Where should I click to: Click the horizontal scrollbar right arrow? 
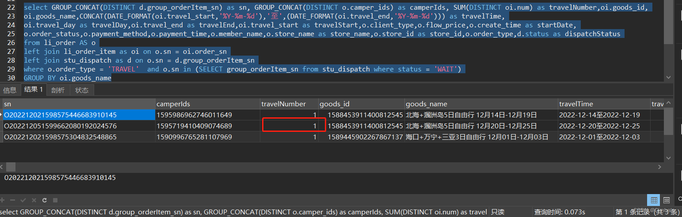click(x=660, y=167)
